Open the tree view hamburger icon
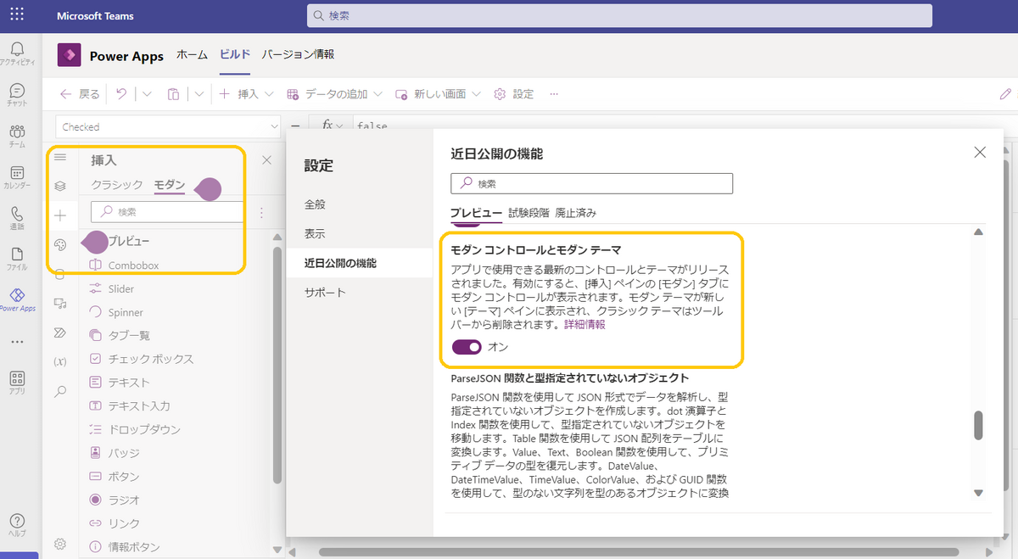Viewport: 1018px width, 559px height. point(59,157)
